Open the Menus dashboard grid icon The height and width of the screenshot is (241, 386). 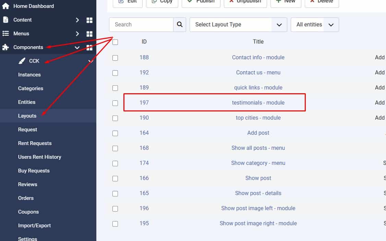(x=89, y=34)
